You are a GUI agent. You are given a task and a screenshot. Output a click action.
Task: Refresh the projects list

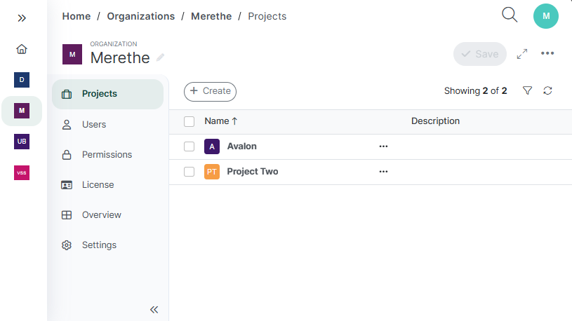[x=547, y=90]
